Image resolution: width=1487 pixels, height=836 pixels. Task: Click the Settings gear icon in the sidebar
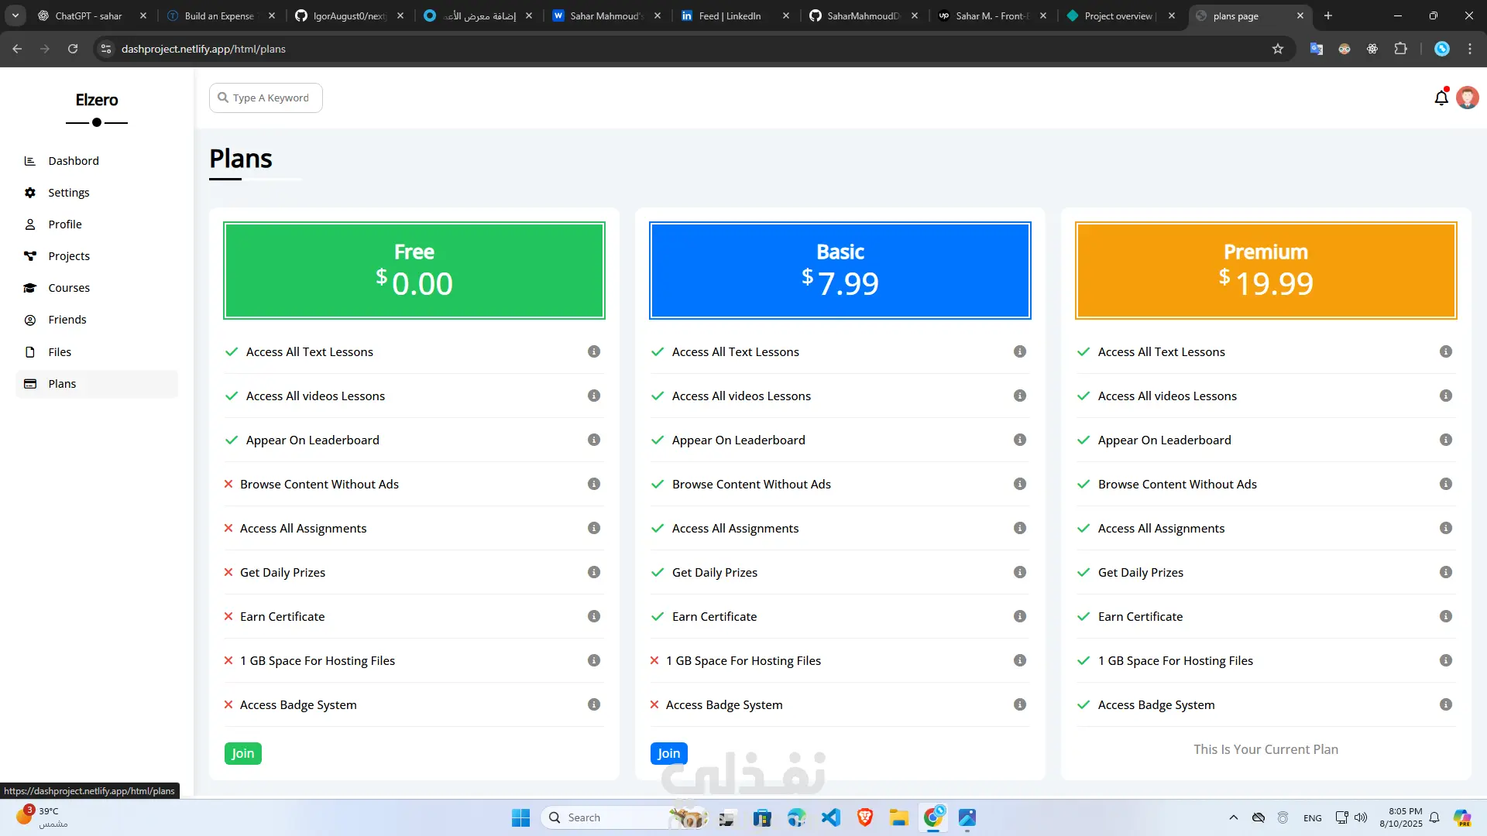[x=30, y=193]
